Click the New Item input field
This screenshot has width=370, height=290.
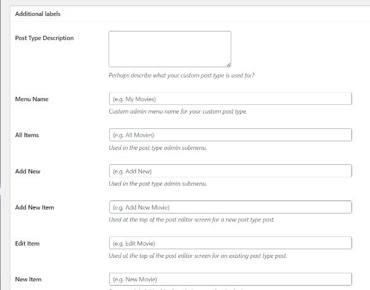point(231,279)
